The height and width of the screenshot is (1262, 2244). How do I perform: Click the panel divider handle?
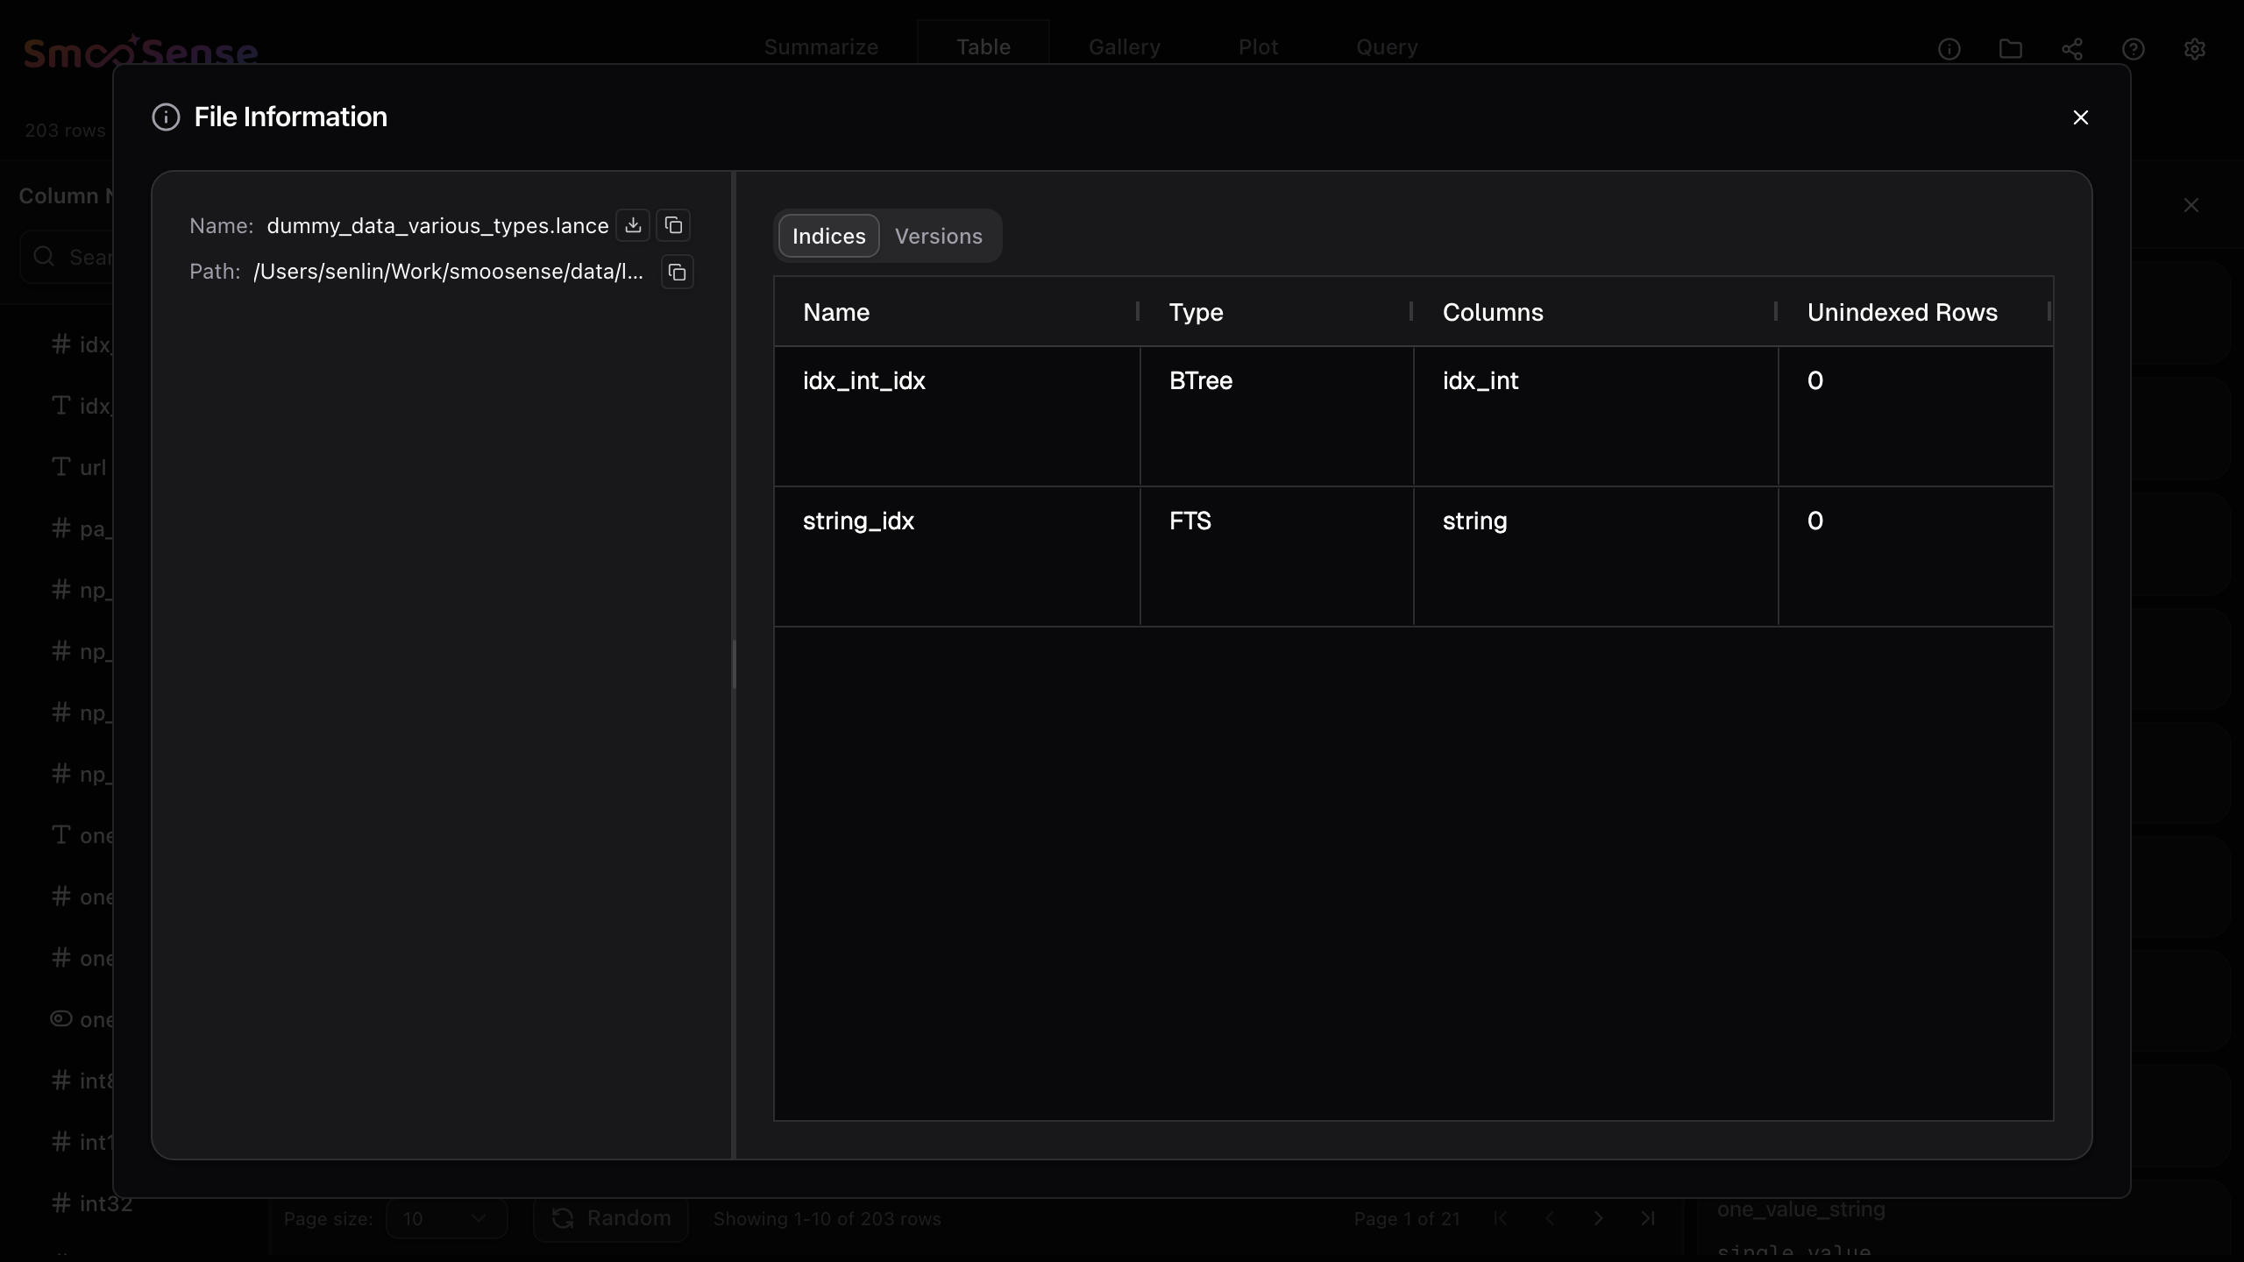coord(734,664)
